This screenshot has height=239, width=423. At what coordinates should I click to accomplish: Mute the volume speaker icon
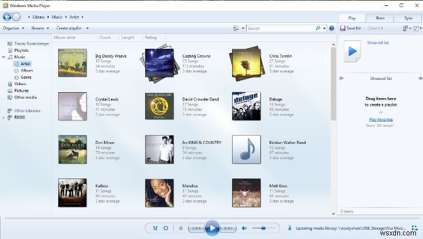tap(244, 228)
